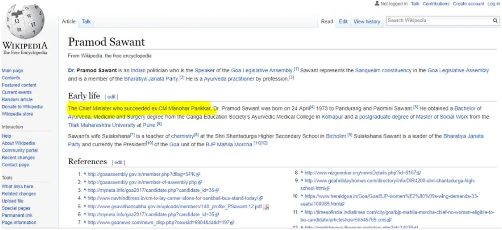The height and width of the screenshot is (230, 502).
Task: Click Create account
Action: 468,4
